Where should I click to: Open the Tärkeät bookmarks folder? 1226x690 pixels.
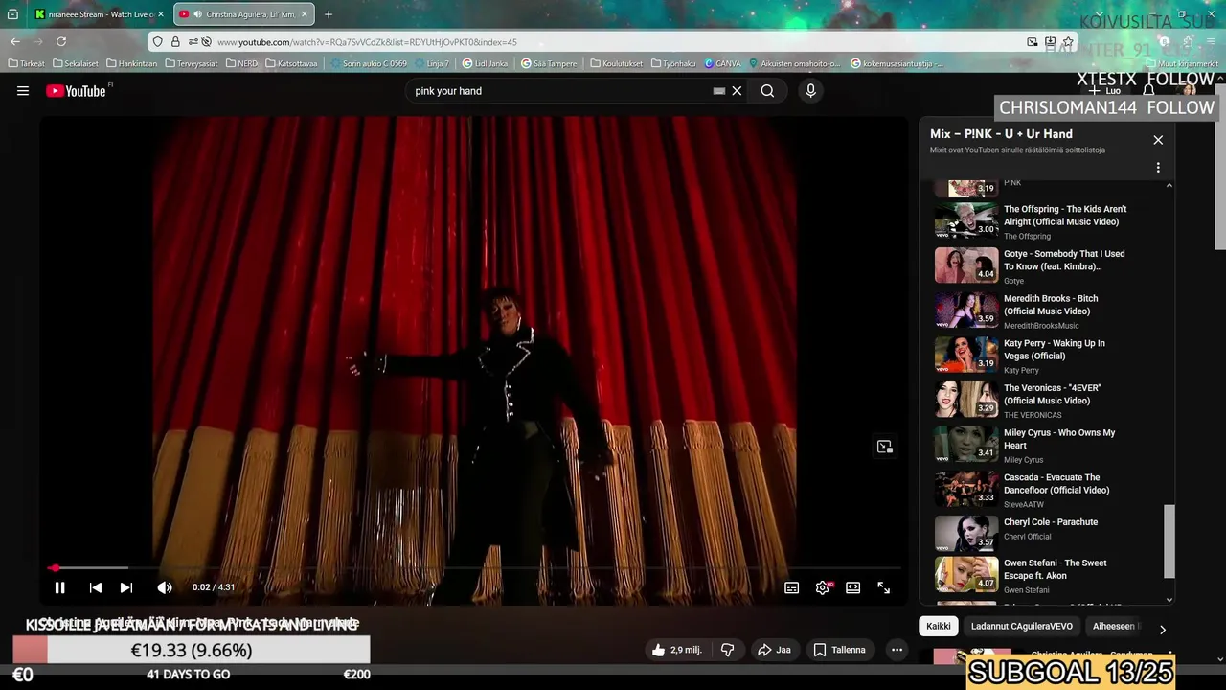(27, 63)
